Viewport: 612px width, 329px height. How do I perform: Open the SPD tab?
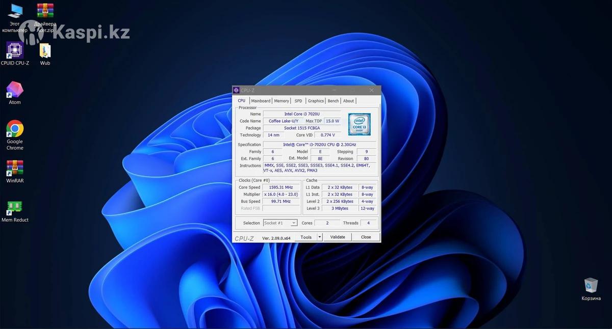(298, 101)
